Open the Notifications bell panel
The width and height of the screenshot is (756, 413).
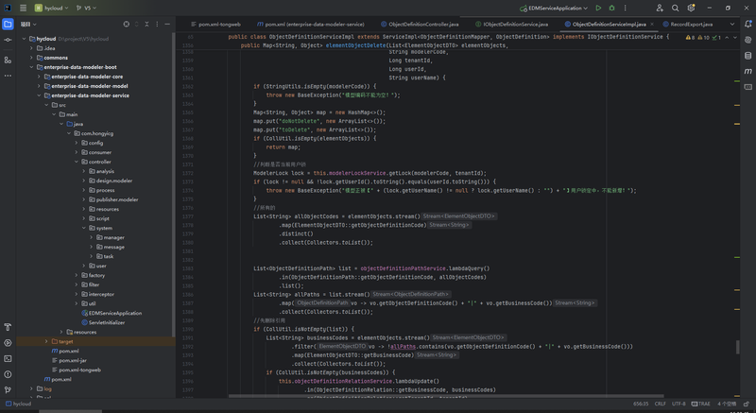[x=747, y=24]
